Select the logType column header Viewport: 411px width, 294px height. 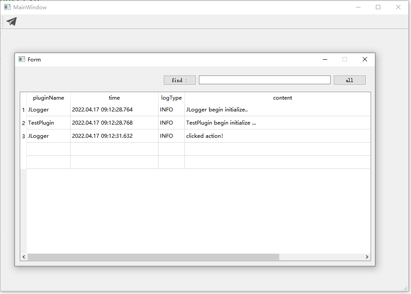pyautogui.click(x=171, y=98)
